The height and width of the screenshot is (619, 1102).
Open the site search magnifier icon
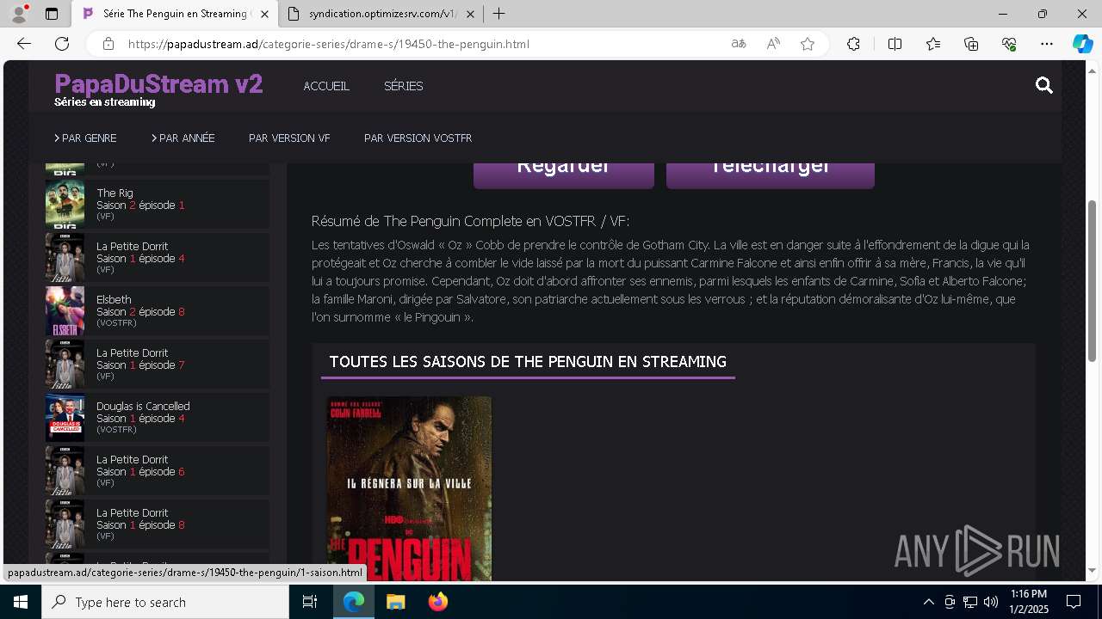click(x=1044, y=85)
